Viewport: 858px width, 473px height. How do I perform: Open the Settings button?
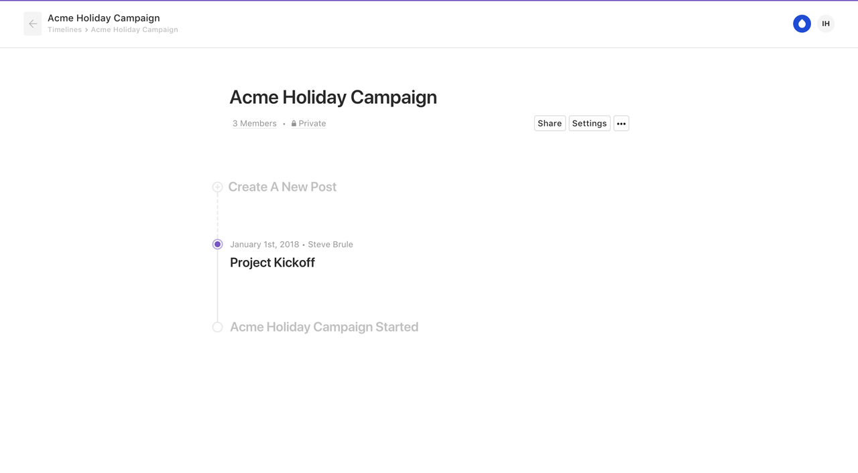(x=589, y=123)
